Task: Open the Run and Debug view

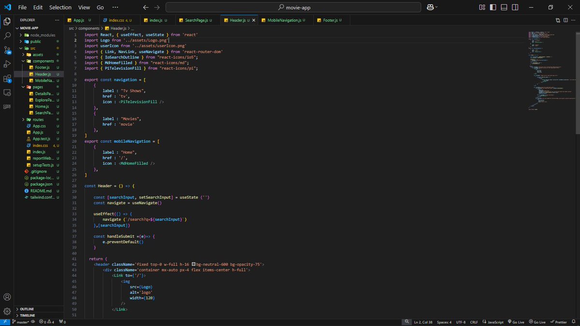Action: pyautogui.click(x=7, y=64)
